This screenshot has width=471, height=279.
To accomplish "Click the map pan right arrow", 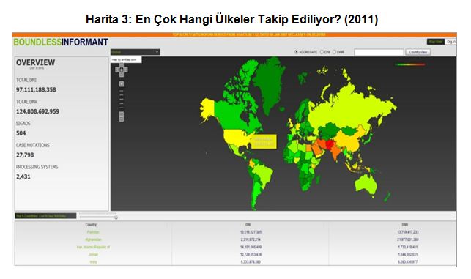I will (126, 70).
